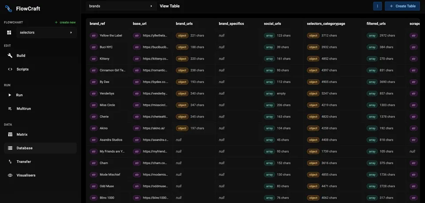Click the FlowCraft logo icon

(9, 9)
